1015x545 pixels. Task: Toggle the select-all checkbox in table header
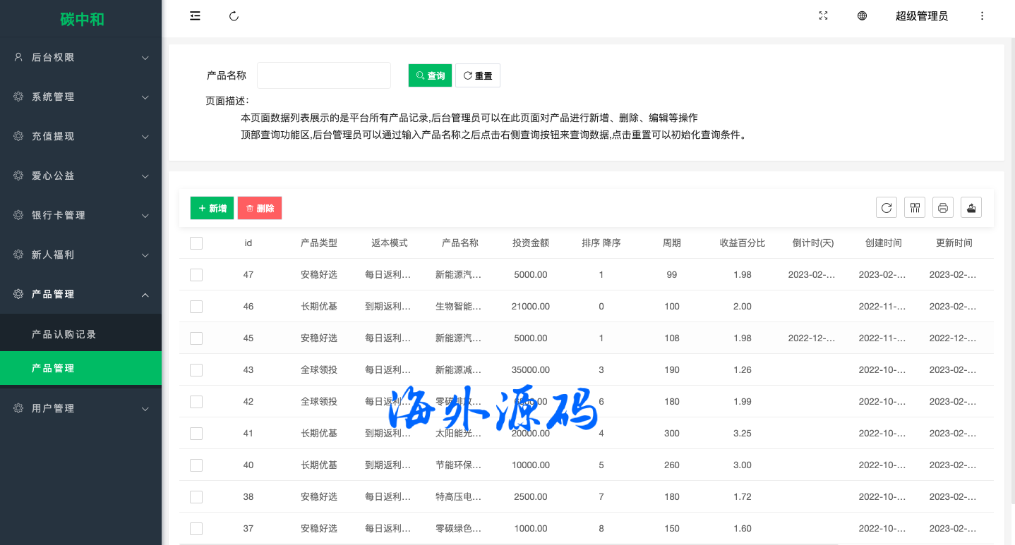click(196, 243)
